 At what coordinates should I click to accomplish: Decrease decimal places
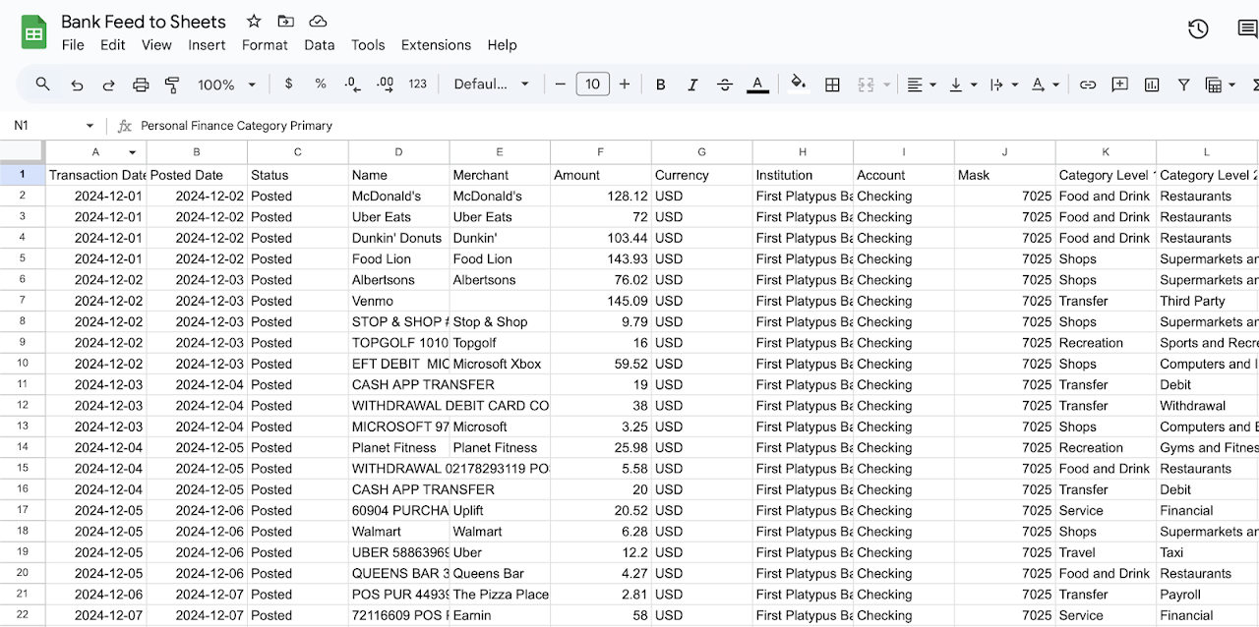click(x=352, y=85)
